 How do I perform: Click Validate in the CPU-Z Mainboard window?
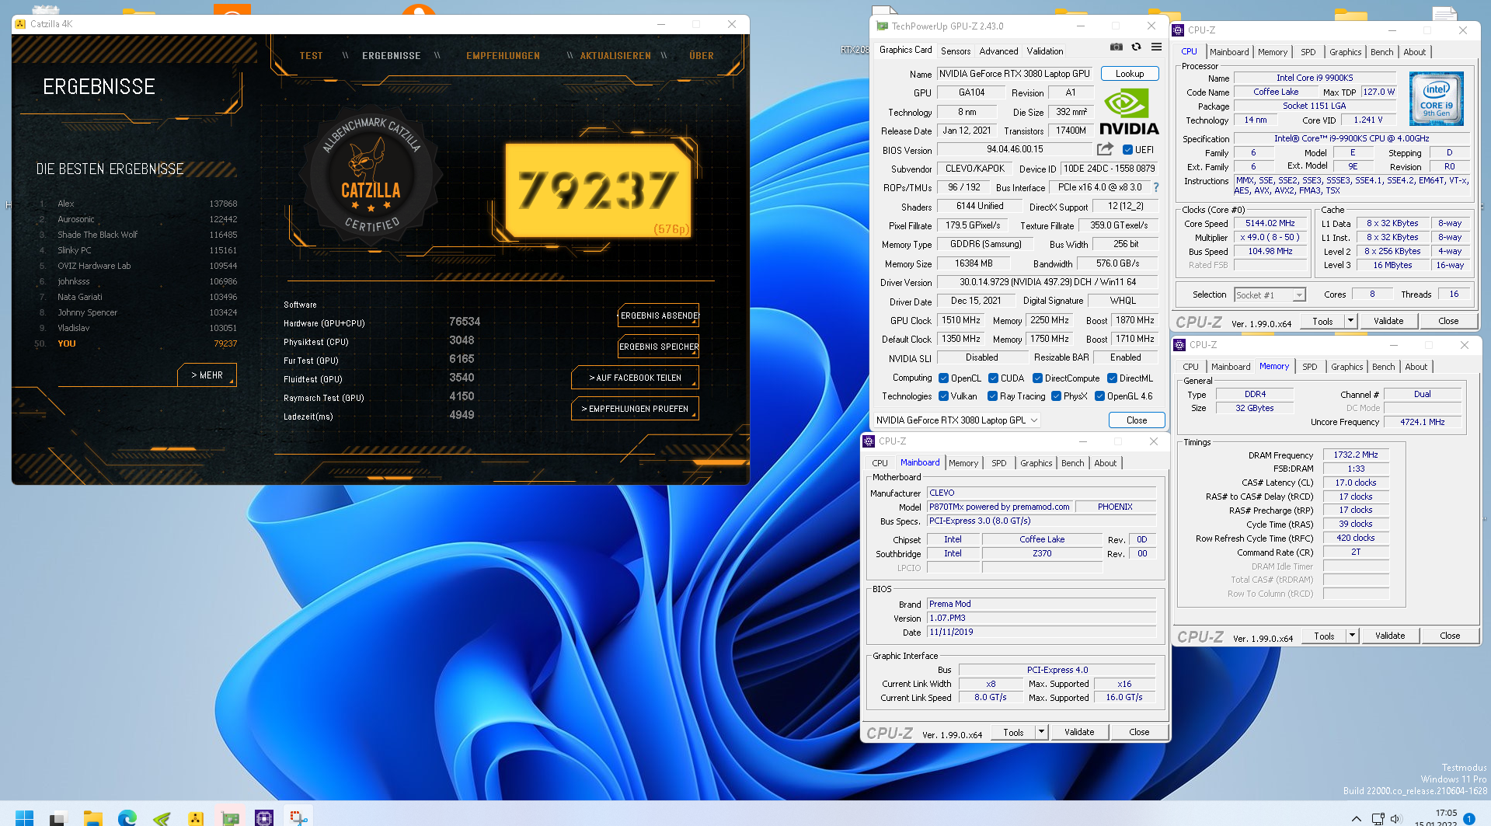coord(1079,732)
